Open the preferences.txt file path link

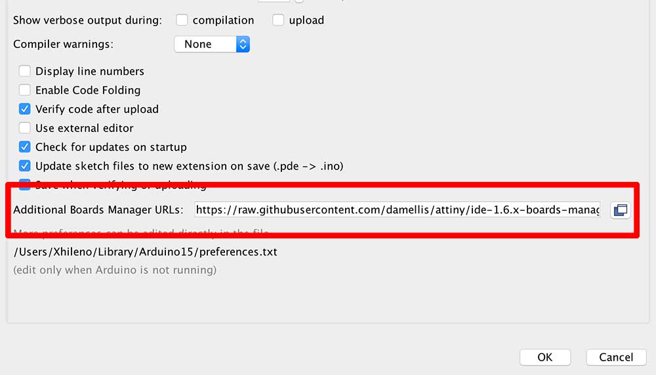click(145, 252)
